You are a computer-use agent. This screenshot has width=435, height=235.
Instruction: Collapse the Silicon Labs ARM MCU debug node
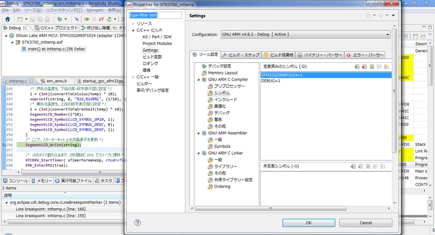6,36
